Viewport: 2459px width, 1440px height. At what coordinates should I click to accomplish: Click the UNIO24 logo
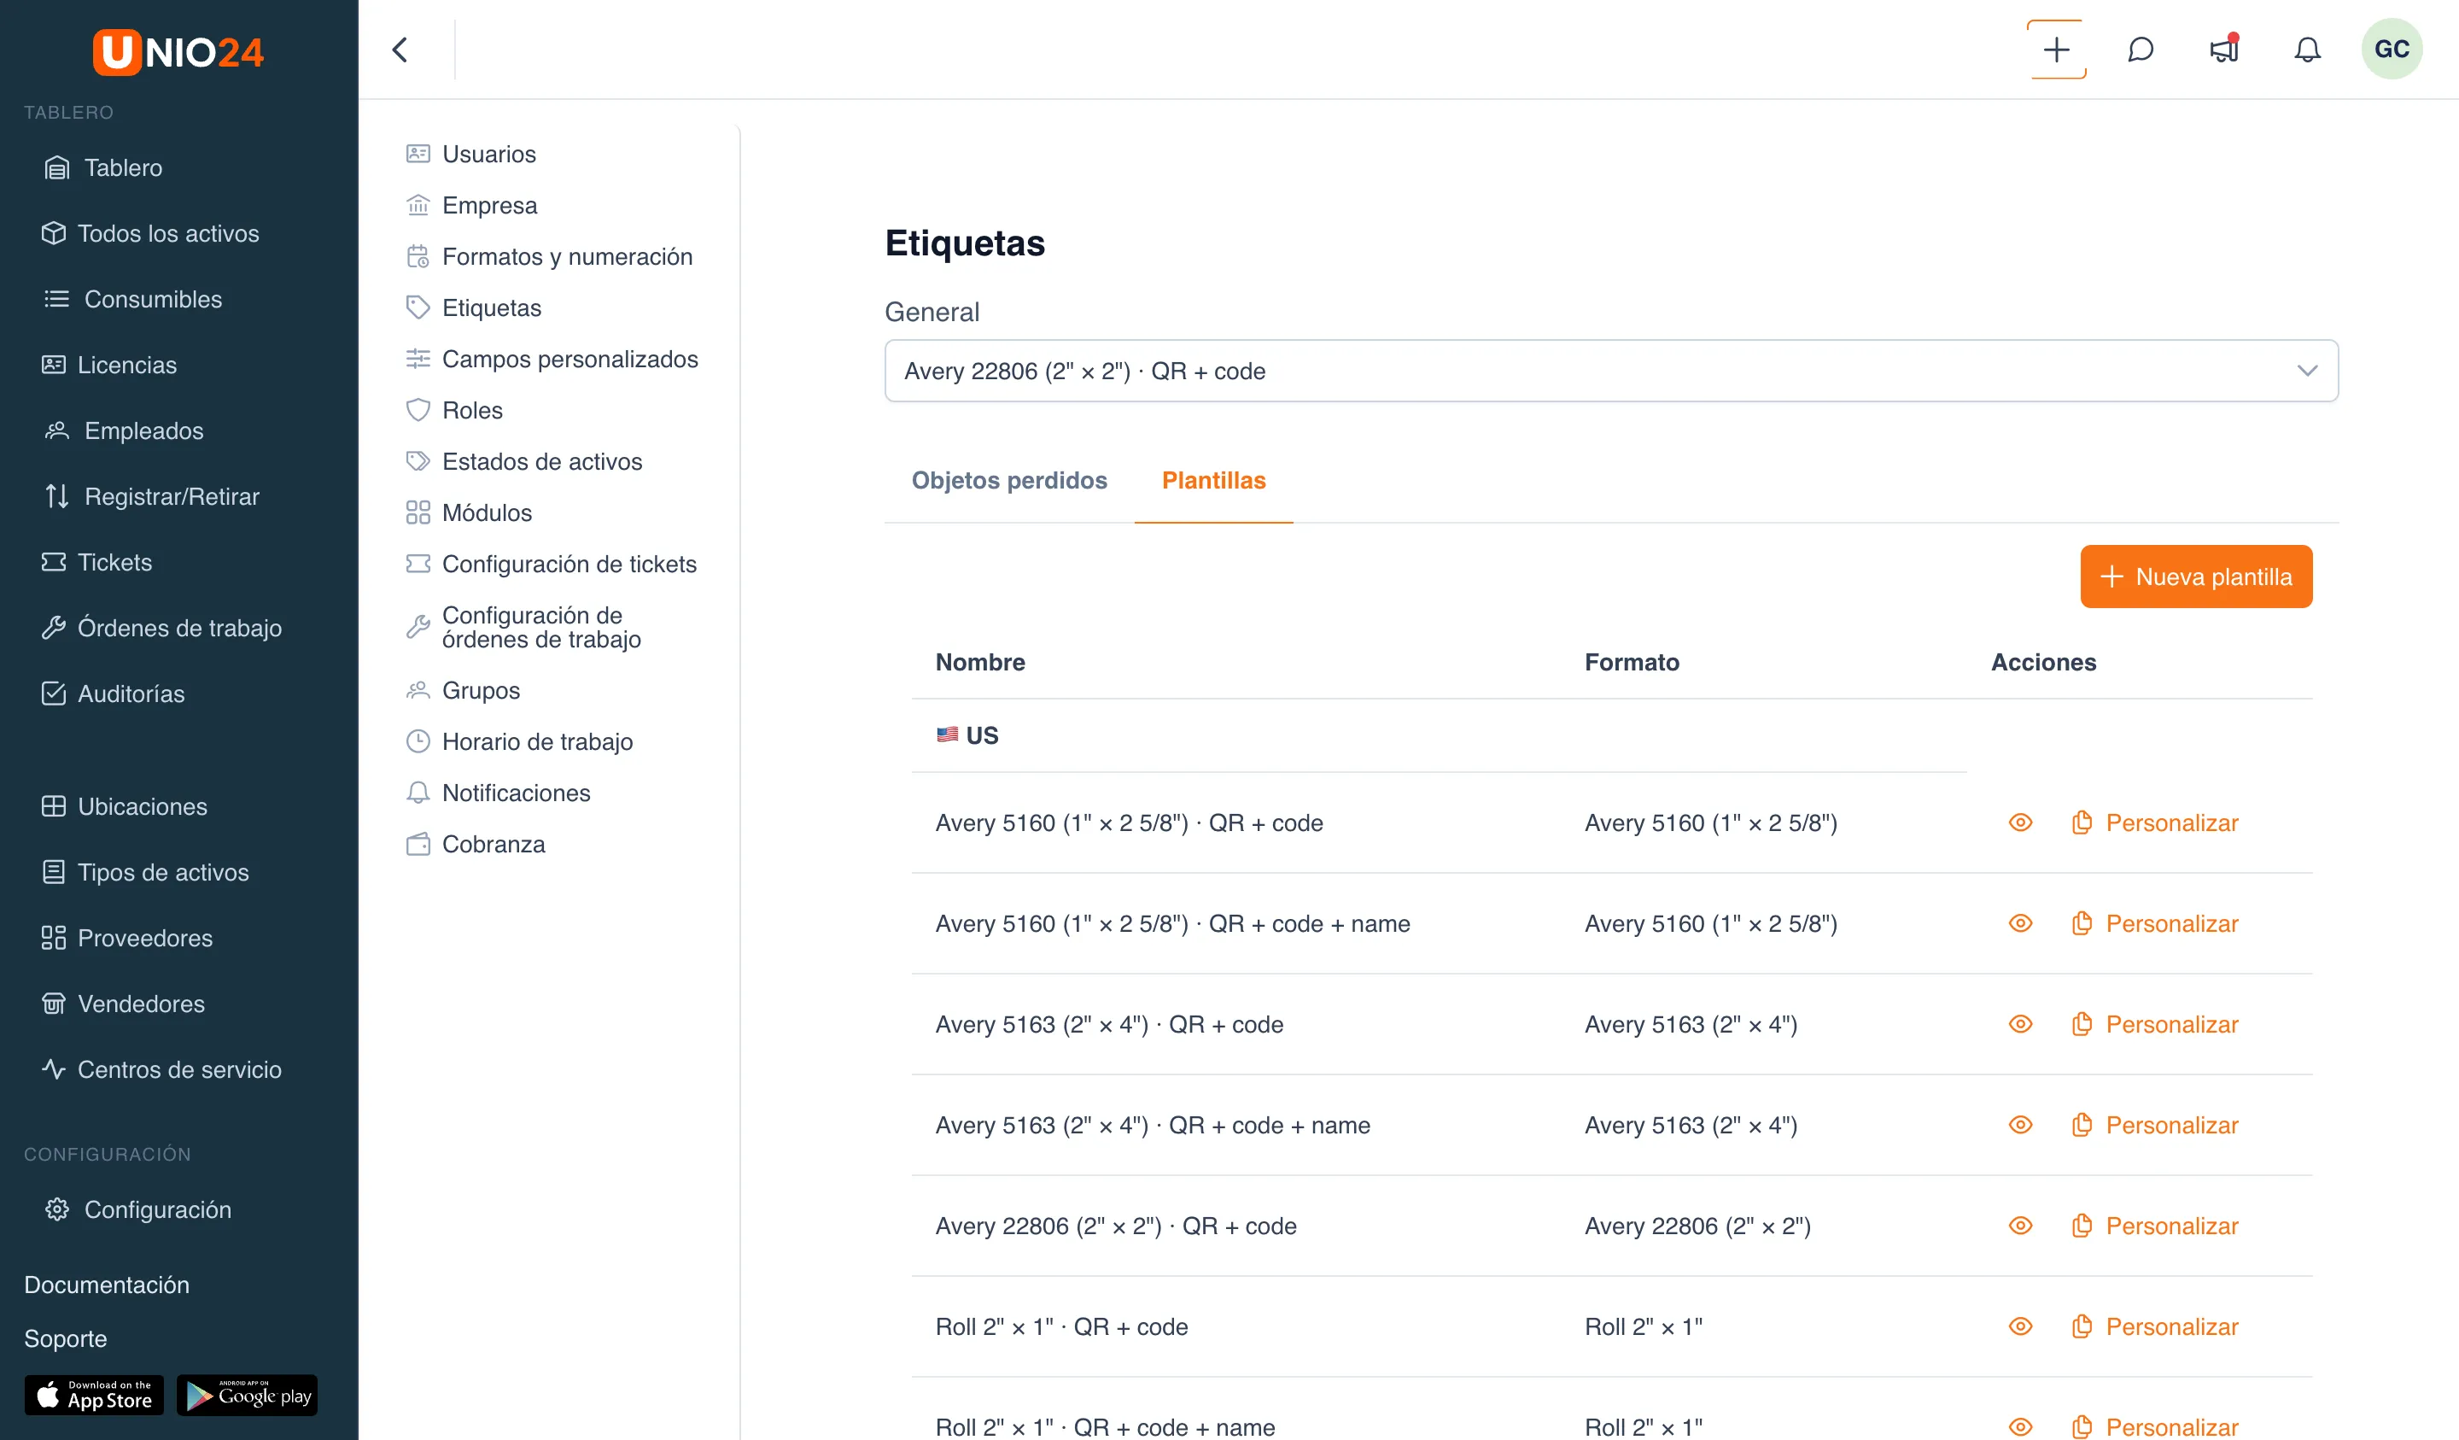pyautogui.click(x=178, y=52)
